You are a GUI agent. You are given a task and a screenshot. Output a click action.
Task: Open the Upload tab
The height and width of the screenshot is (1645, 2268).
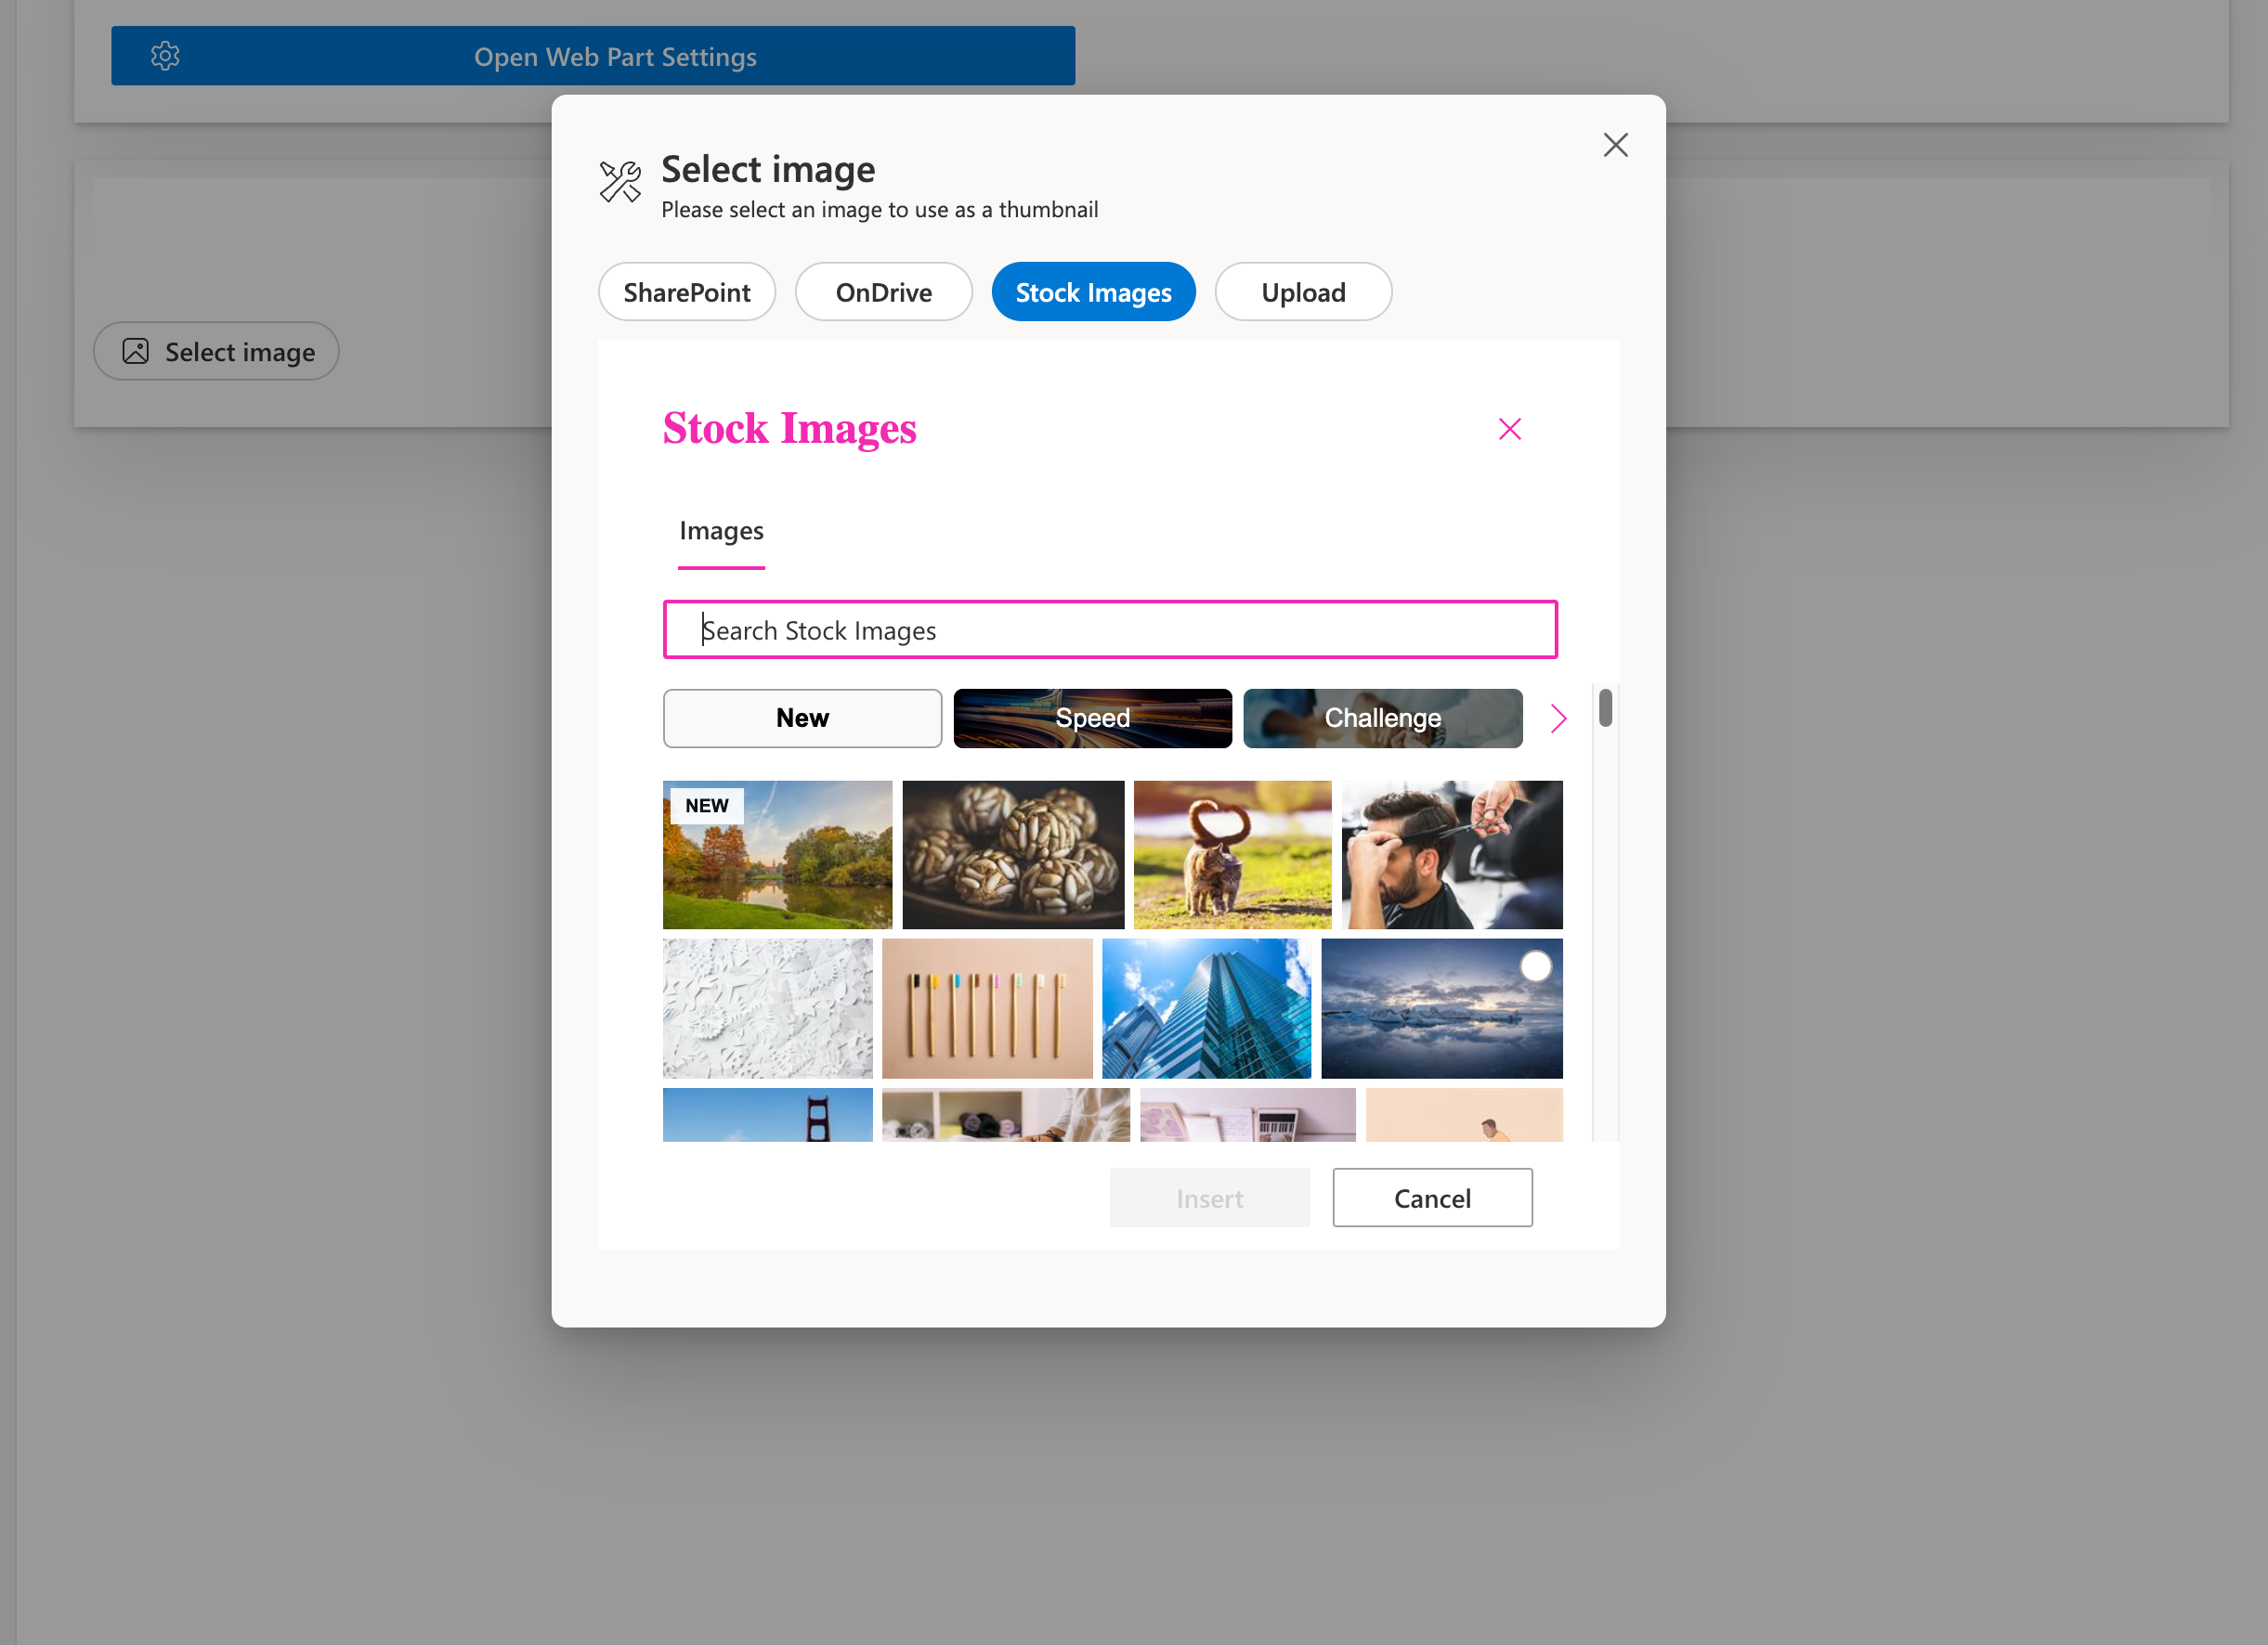coord(1302,291)
